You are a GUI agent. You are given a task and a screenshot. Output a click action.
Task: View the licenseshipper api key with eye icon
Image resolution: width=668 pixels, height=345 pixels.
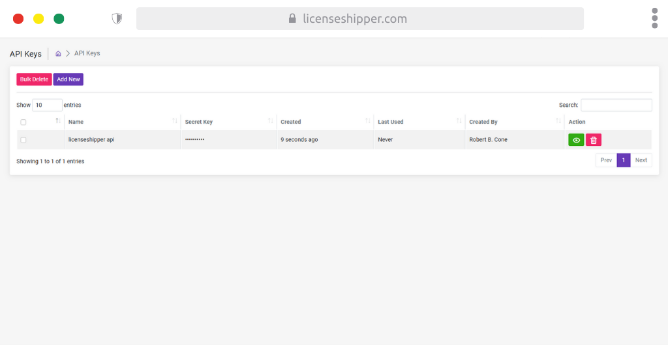(576, 140)
